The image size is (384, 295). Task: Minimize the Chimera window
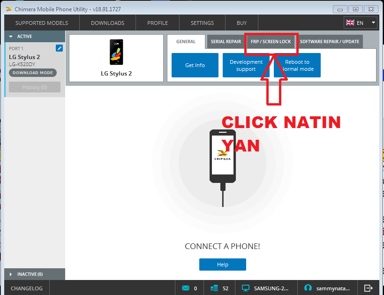[x=340, y=9]
